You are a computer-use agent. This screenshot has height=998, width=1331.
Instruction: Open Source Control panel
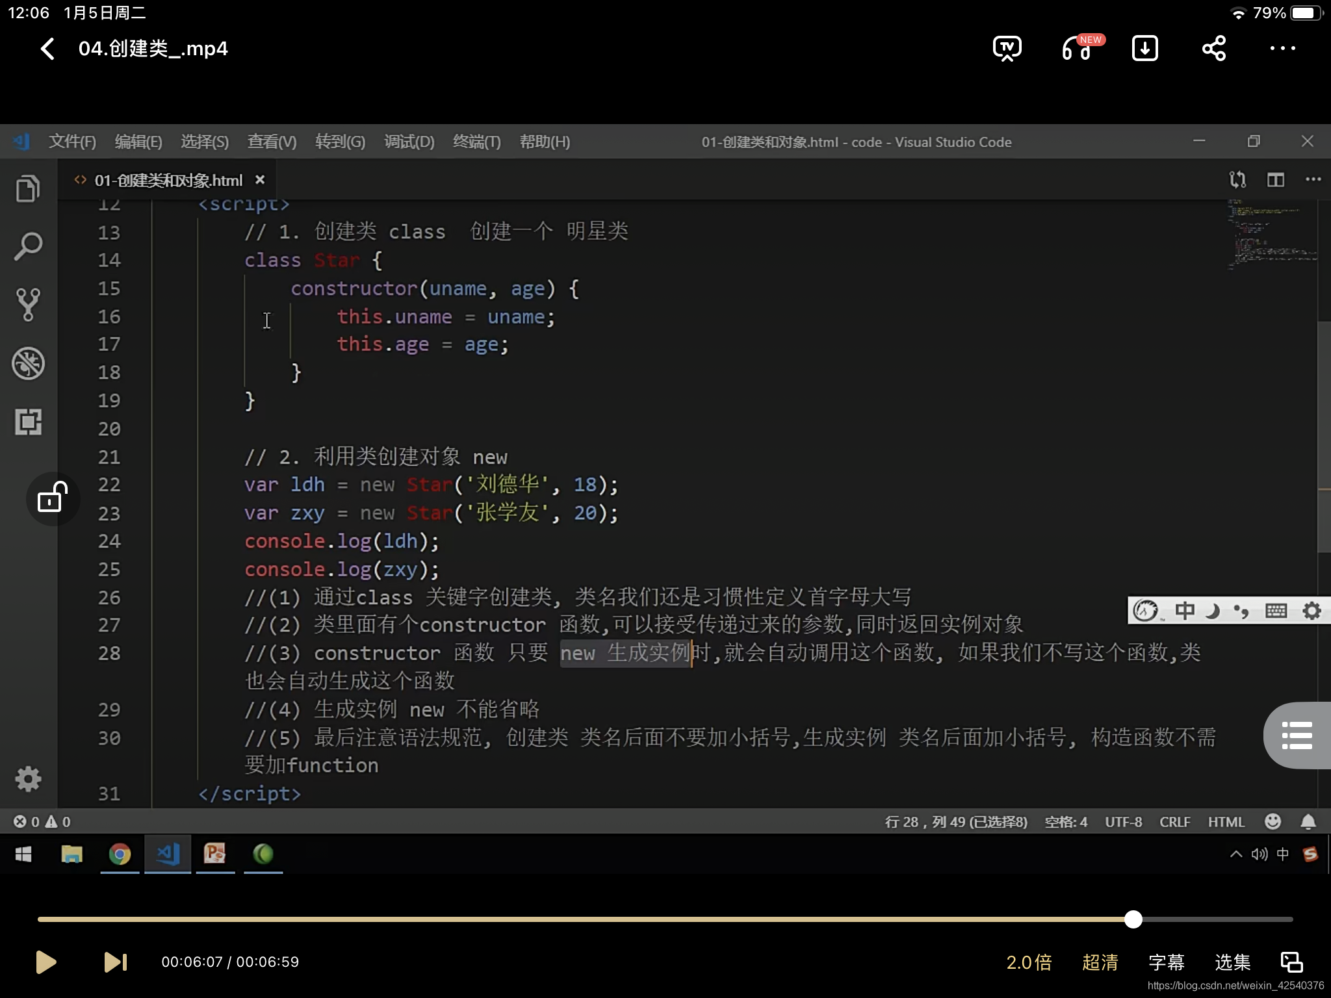tap(28, 304)
